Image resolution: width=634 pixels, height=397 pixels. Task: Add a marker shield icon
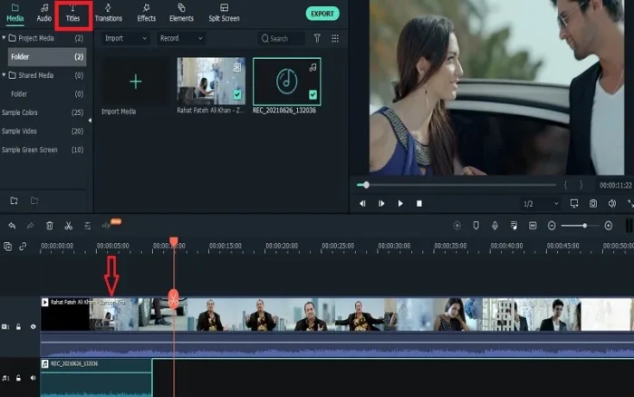tap(475, 226)
